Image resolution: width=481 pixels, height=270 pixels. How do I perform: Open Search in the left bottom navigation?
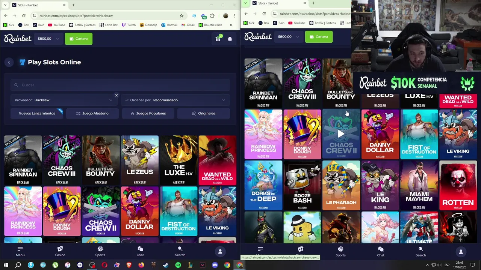pos(180,251)
